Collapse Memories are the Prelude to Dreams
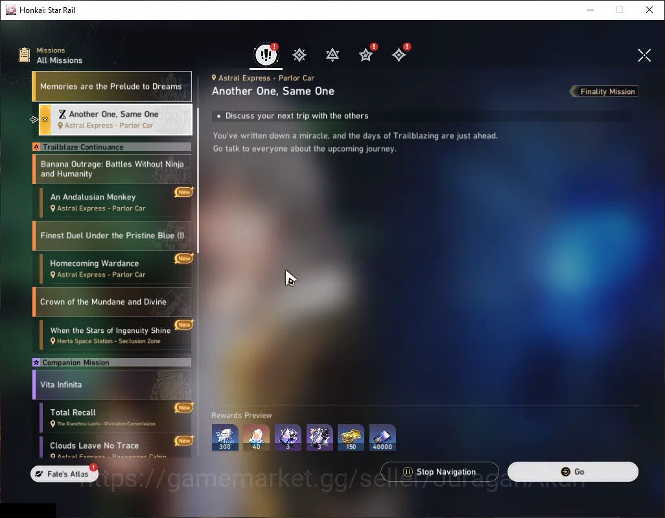 pyautogui.click(x=112, y=86)
